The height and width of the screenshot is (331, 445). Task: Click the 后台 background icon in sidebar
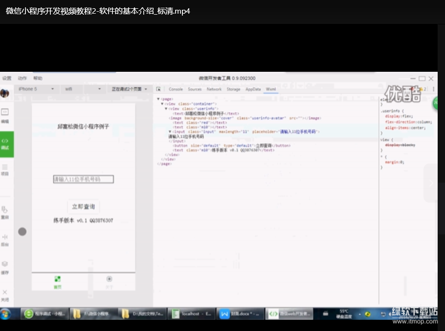pos(5,240)
